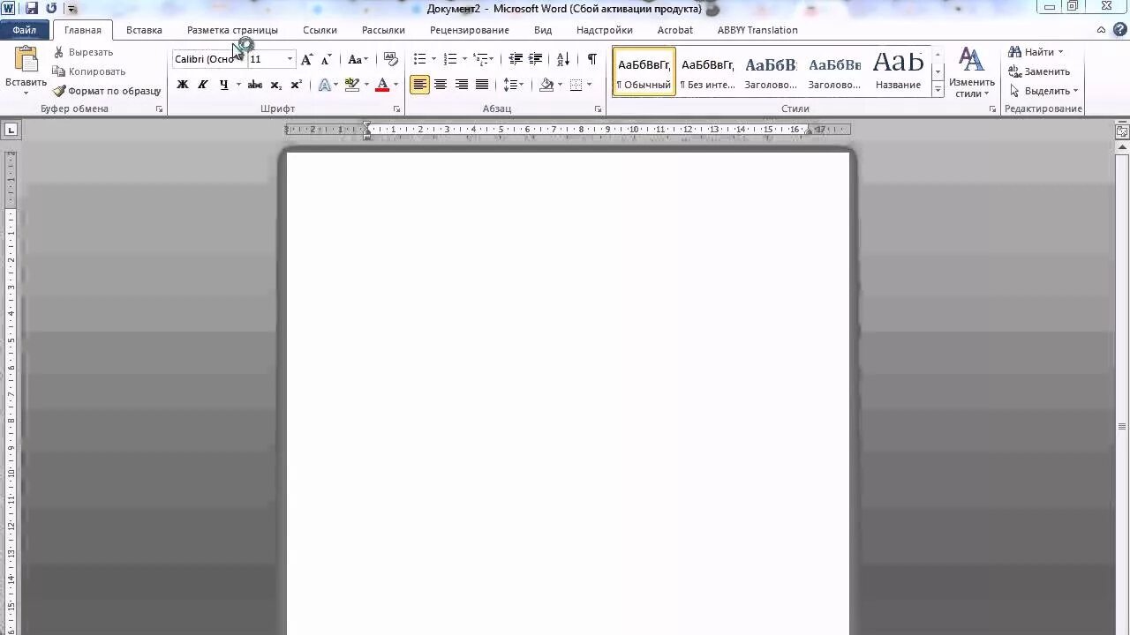Select the Название style

(x=898, y=71)
